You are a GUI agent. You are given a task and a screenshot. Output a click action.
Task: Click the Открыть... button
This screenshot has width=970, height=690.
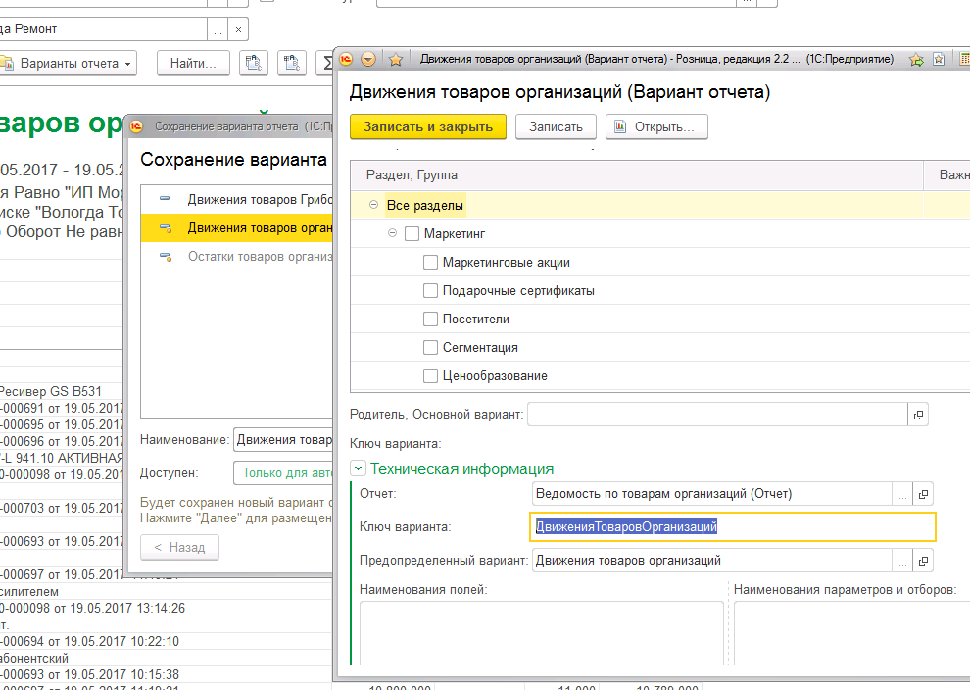click(x=655, y=126)
